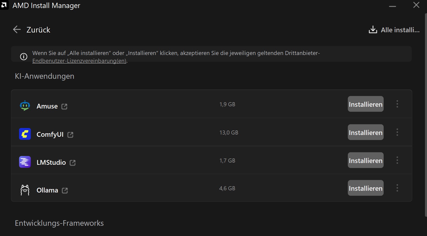Click the AMD logo icon in title bar
This screenshot has width=427, height=236.
(4, 5)
